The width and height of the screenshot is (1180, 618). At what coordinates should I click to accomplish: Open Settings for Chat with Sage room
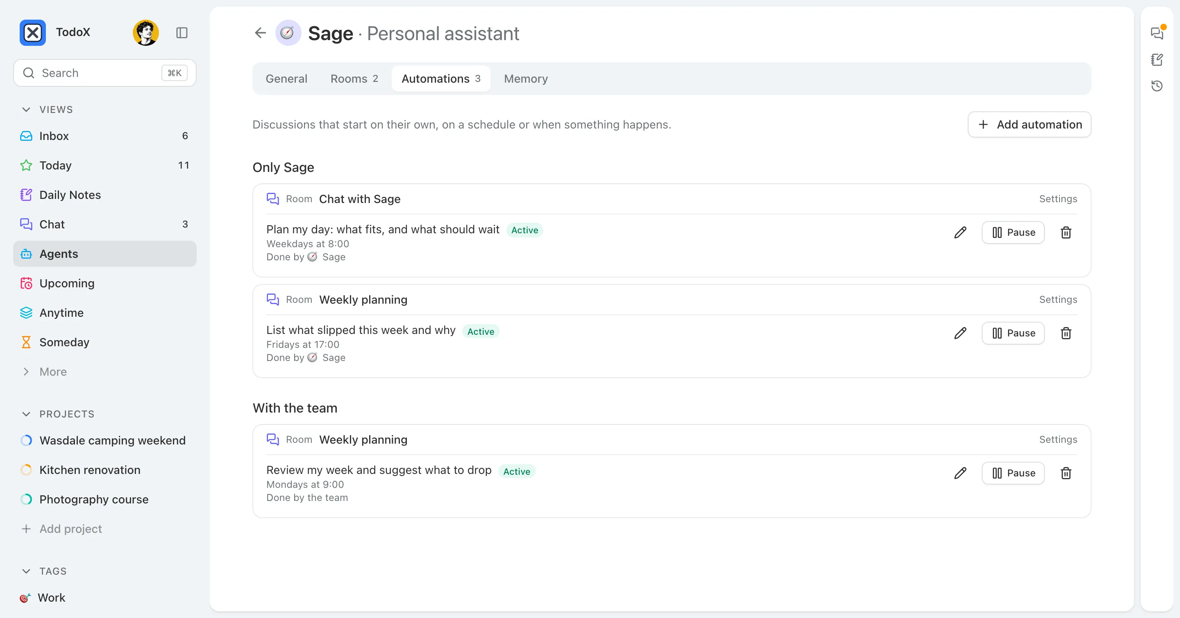(1057, 199)
